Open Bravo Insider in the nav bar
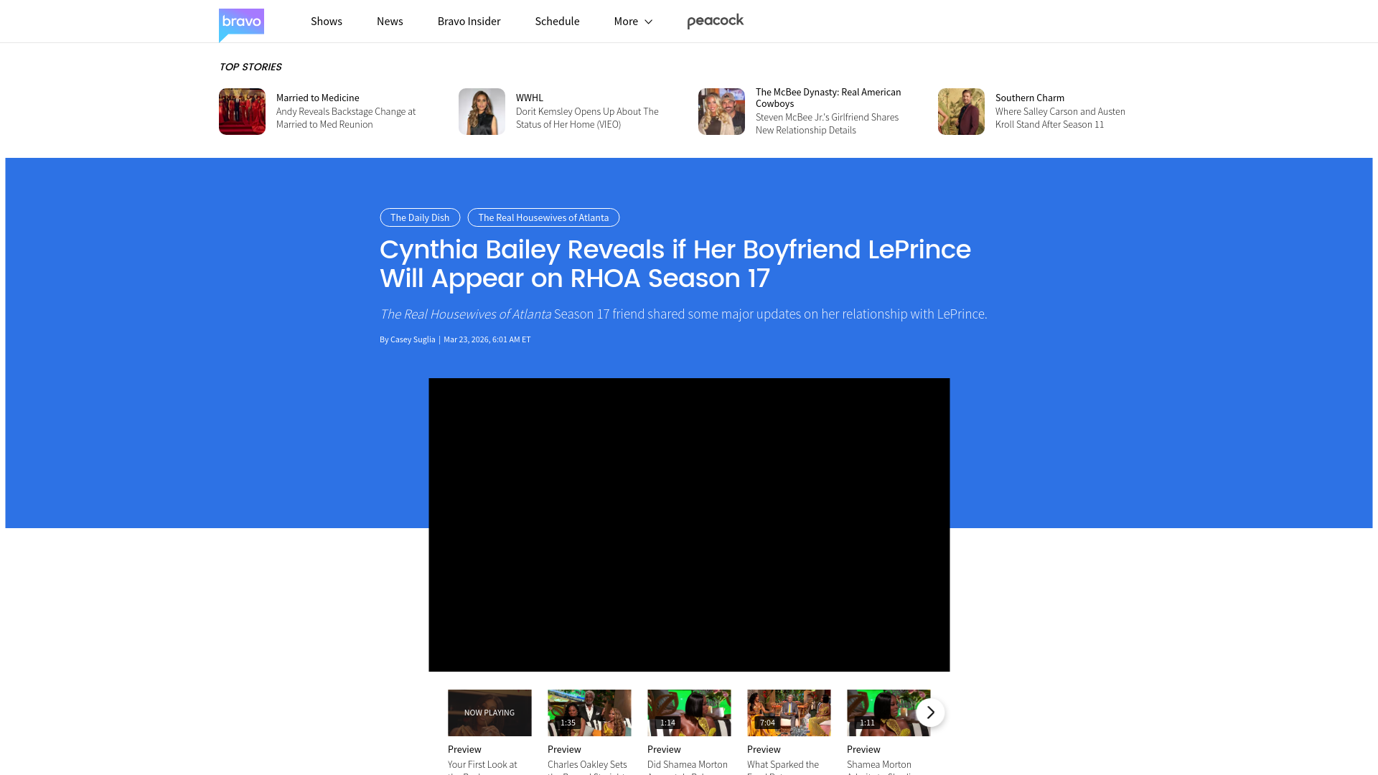 point(469,22)
